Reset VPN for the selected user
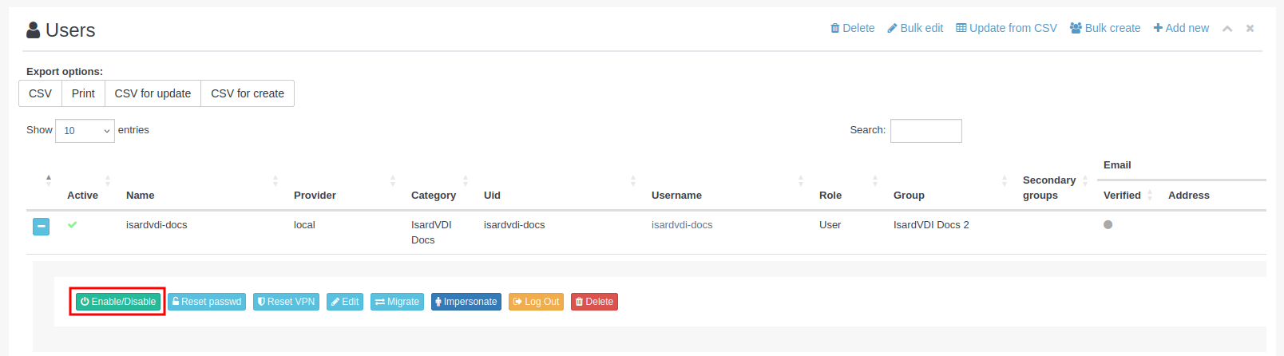The image size is (1284, 356). click(x=287, y=302)
